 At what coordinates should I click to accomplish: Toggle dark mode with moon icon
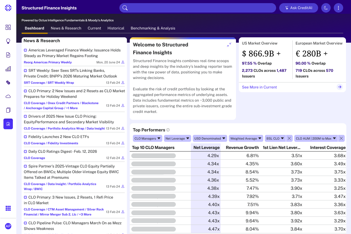326,8
